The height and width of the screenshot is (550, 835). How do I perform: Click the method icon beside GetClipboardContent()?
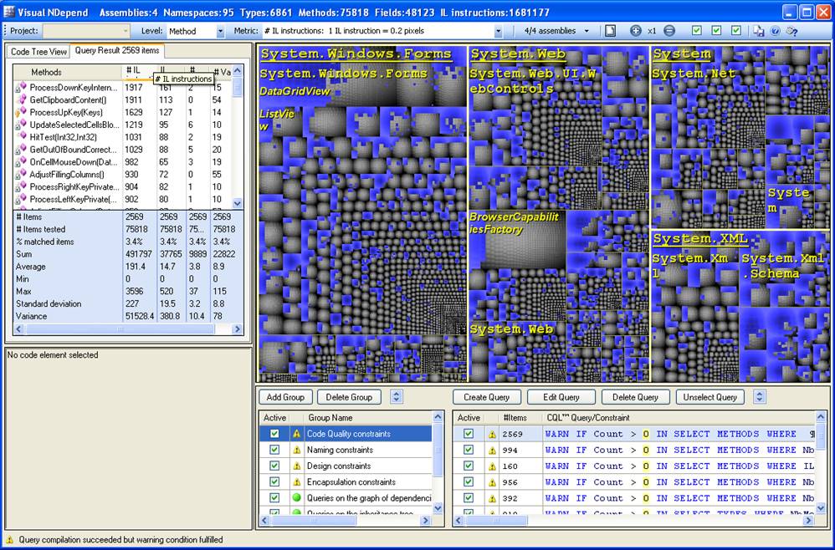click(x=22, y=99)
